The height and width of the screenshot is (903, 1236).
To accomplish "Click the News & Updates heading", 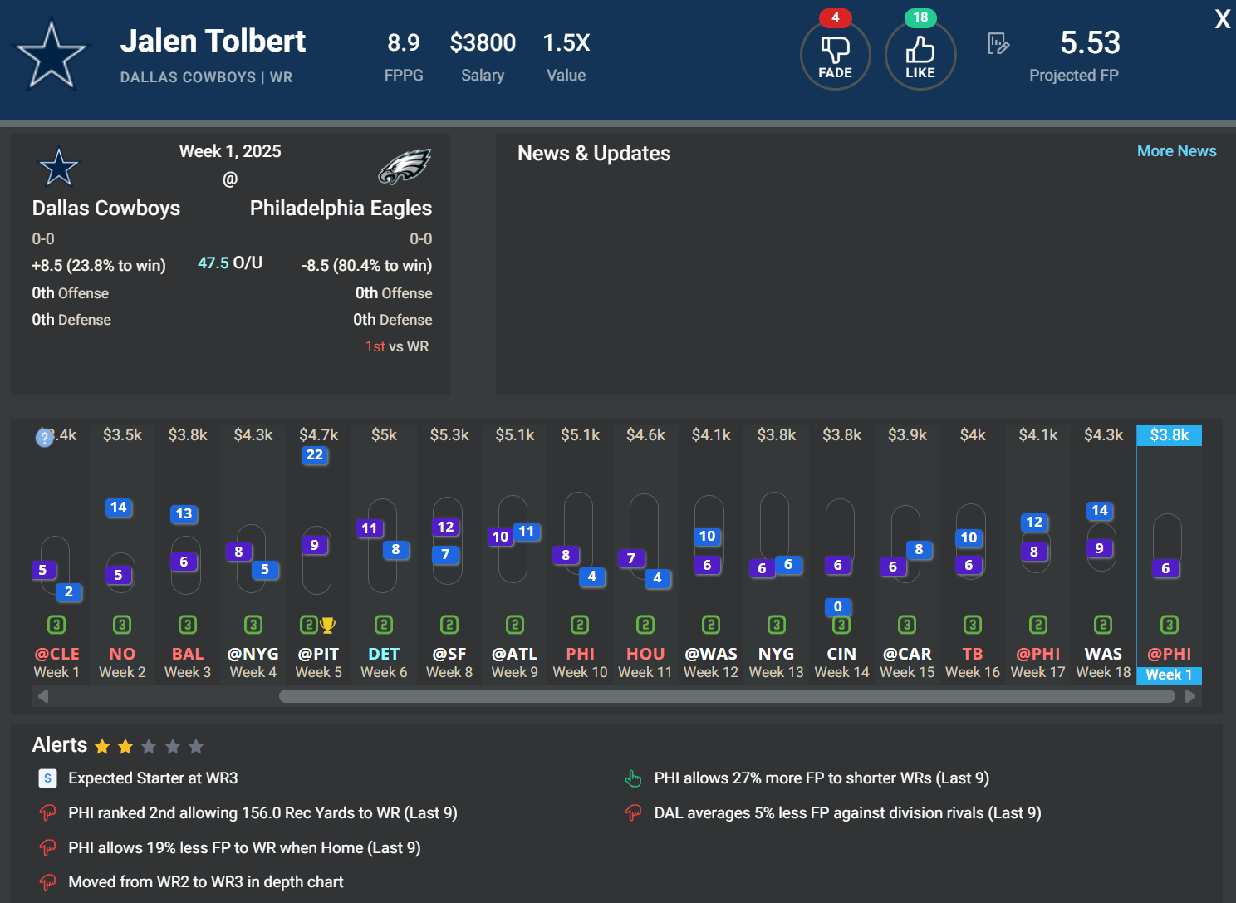I will (x=594, y=154).
